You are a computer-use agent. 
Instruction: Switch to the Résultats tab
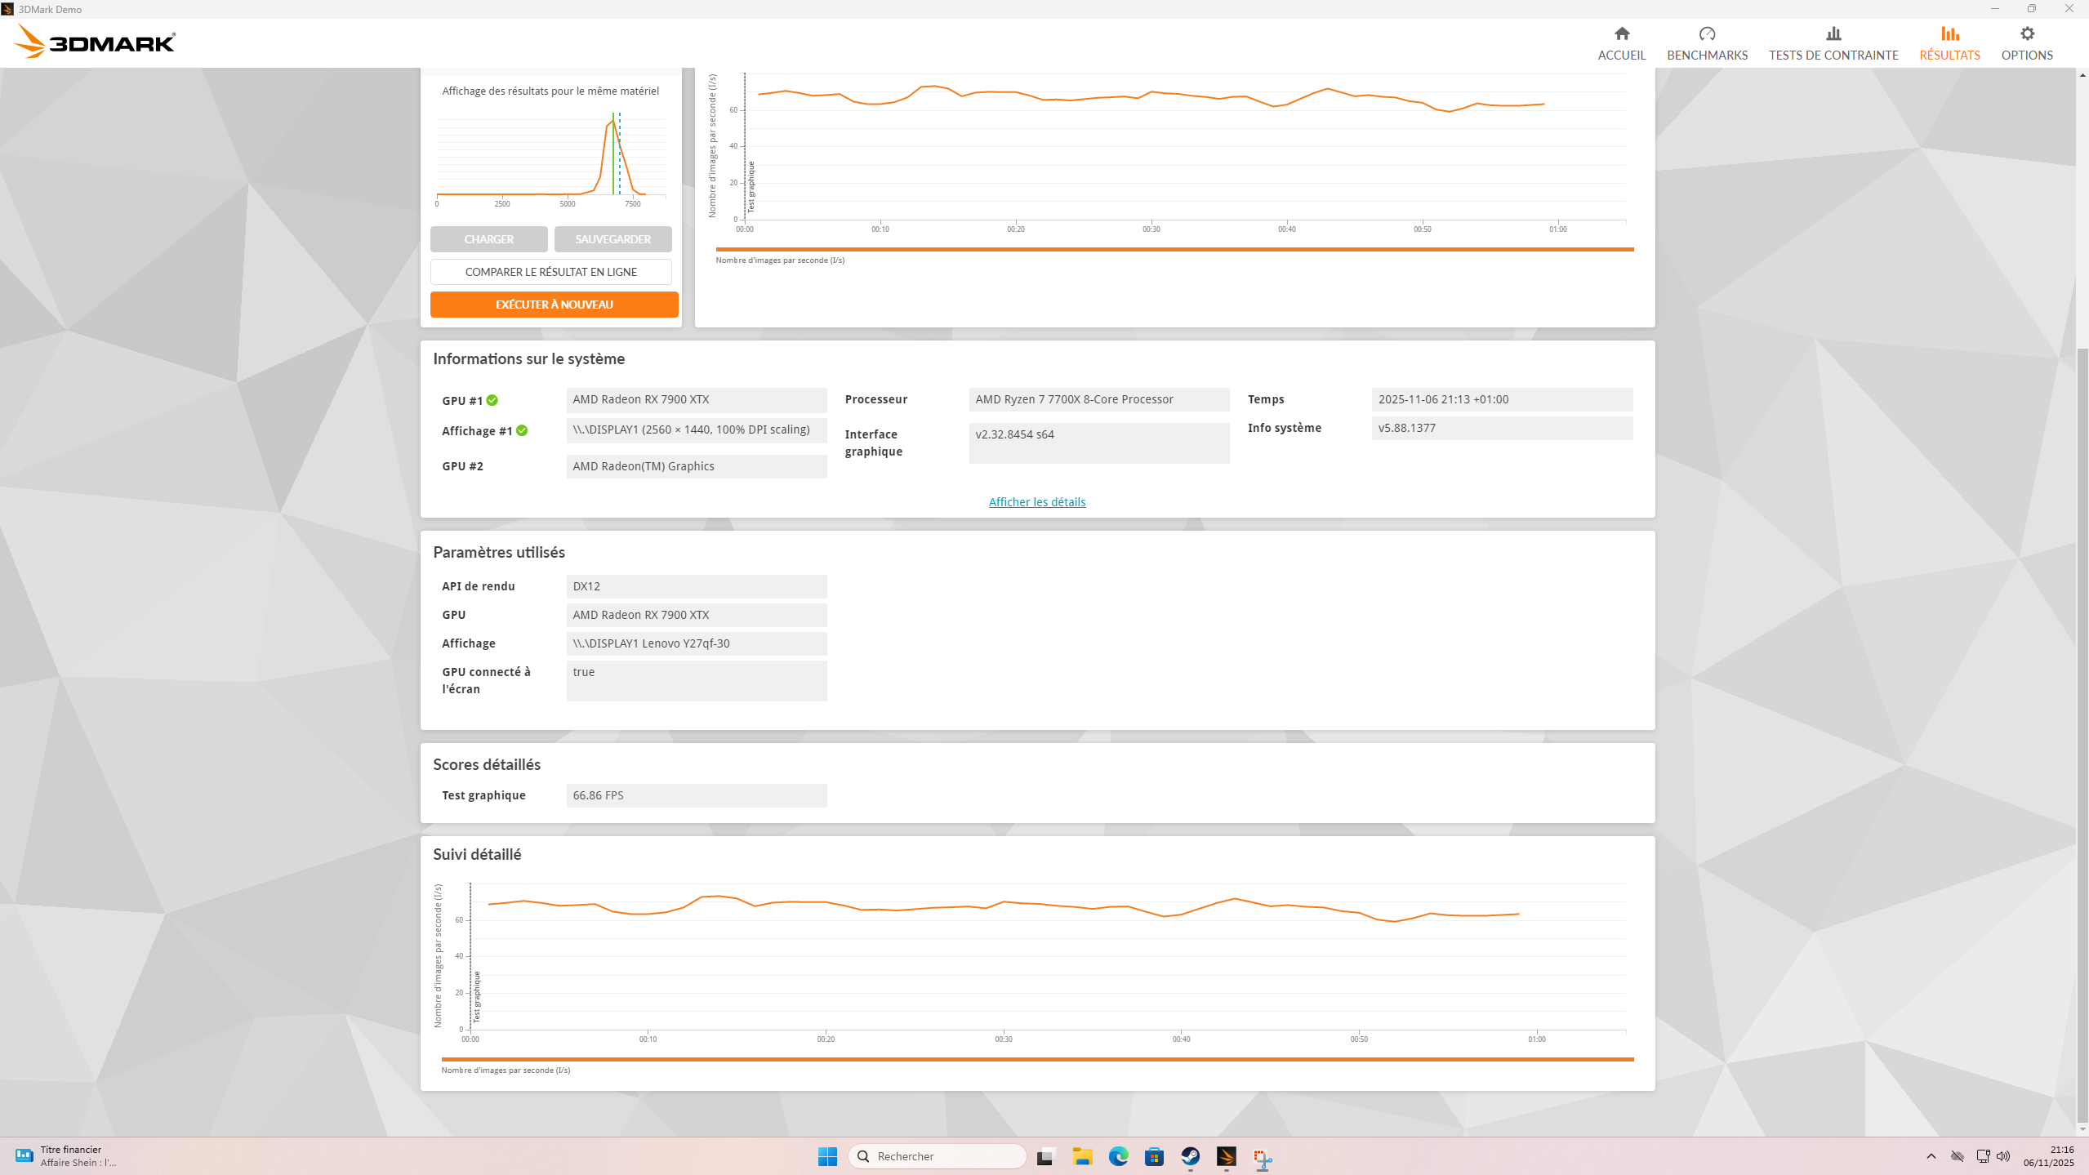click(1949, 43)
